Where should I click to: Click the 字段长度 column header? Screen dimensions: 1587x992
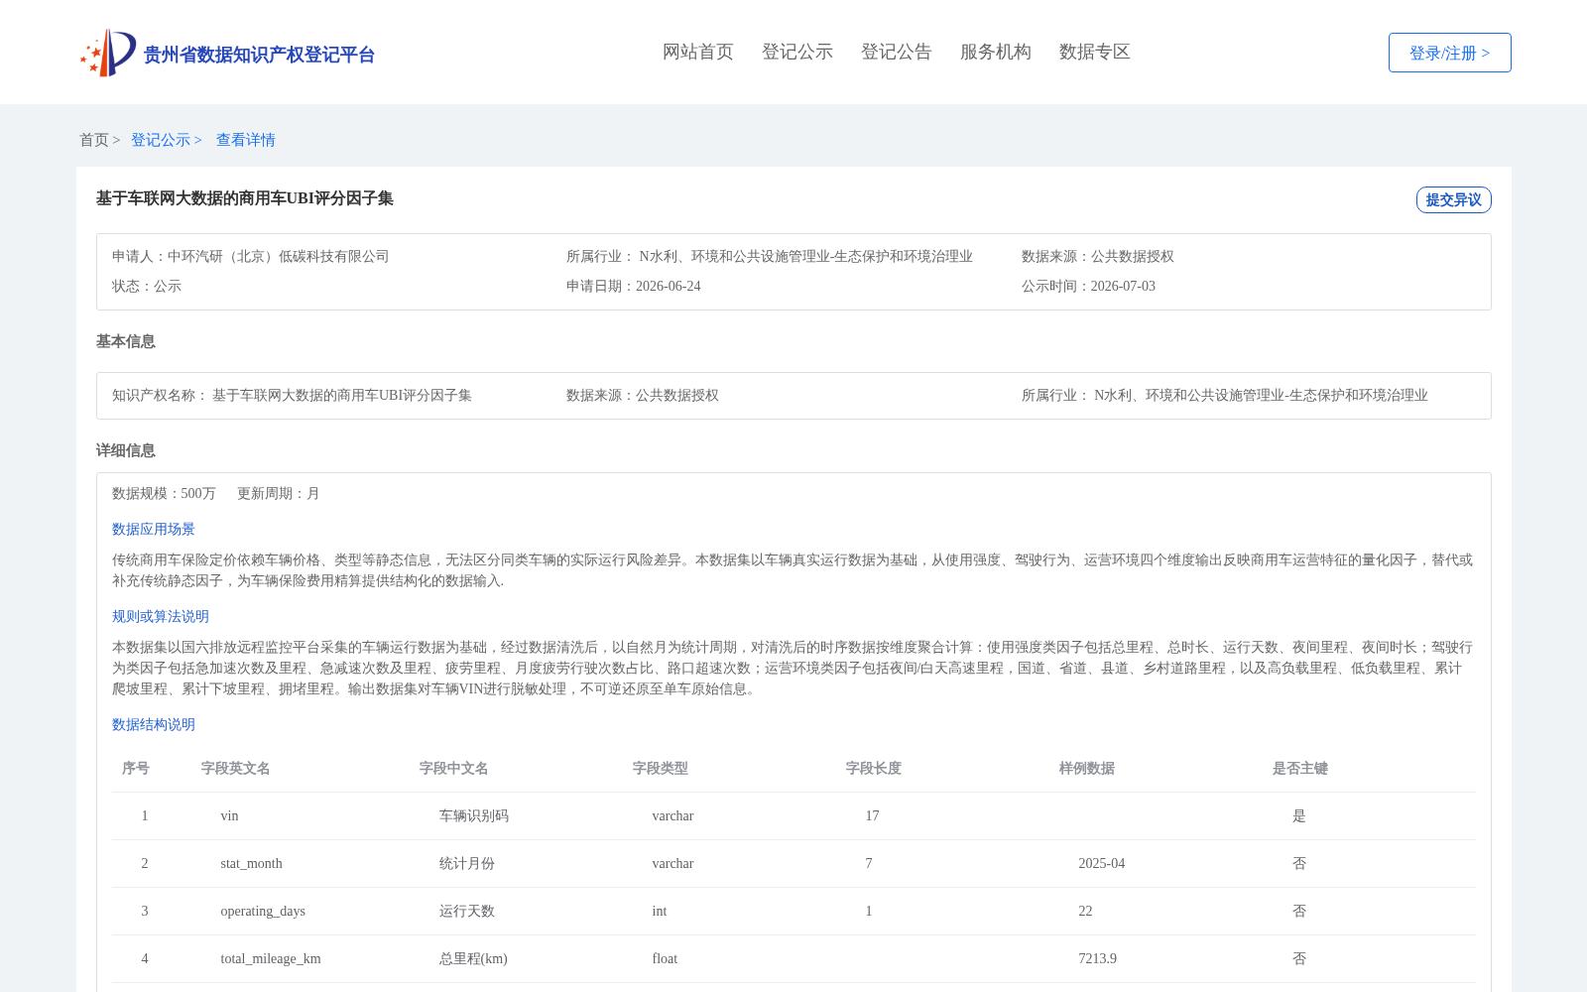(874, 768)
